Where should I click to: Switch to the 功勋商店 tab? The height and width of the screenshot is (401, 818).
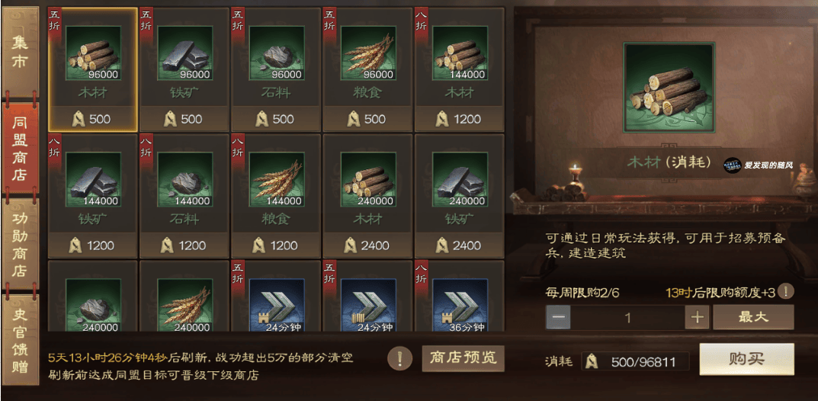pos(21,244)
